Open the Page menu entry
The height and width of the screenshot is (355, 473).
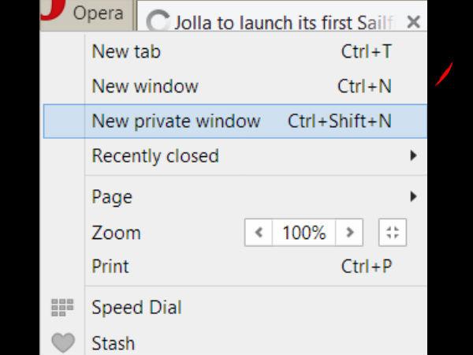(112, 196)
